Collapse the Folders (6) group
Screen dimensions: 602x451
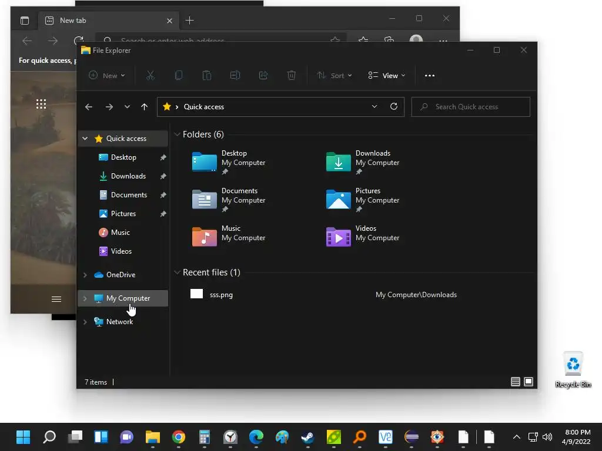(177, 134)
